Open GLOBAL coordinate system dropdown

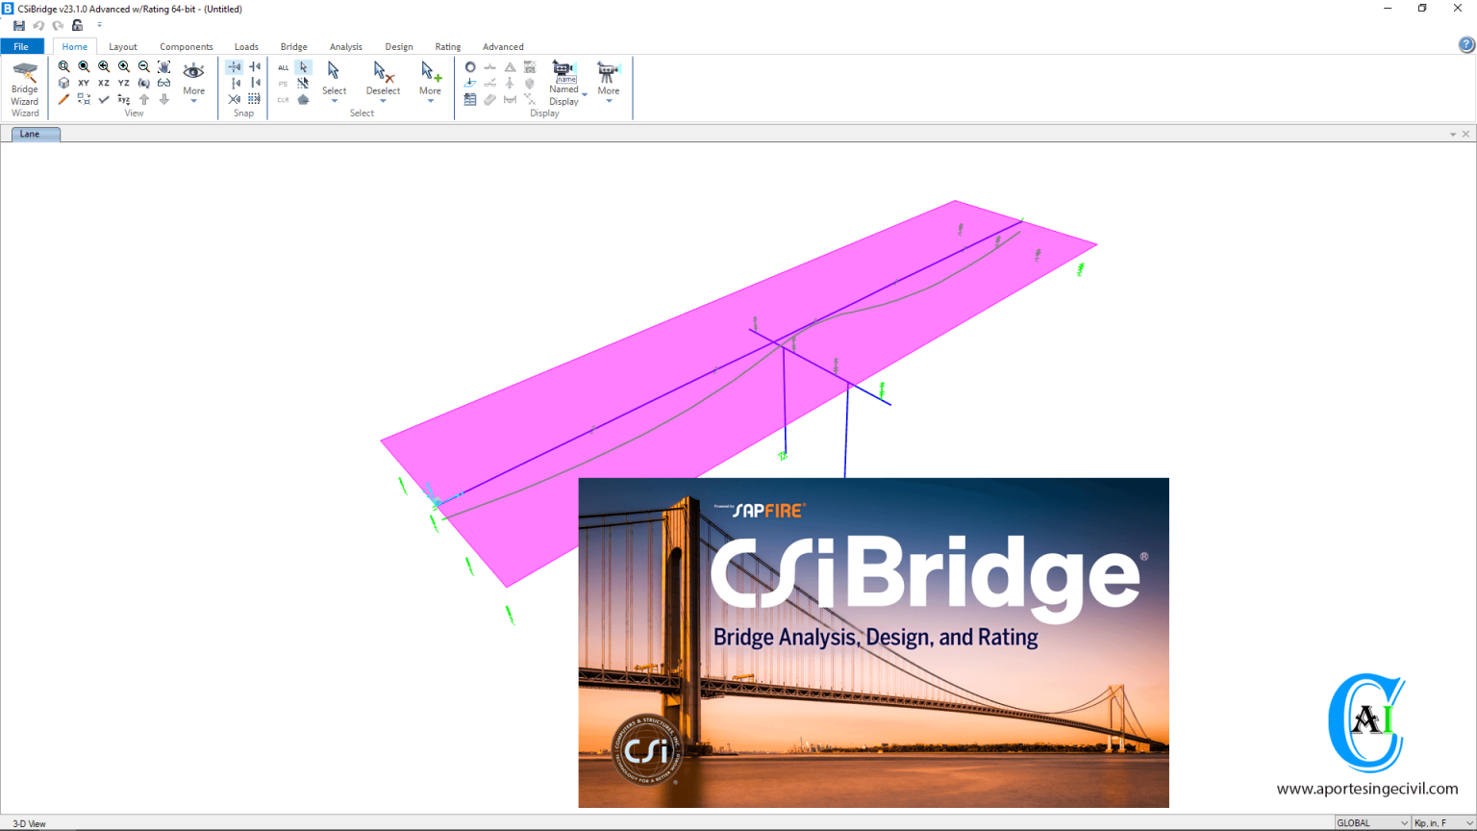pos(1372,822)
